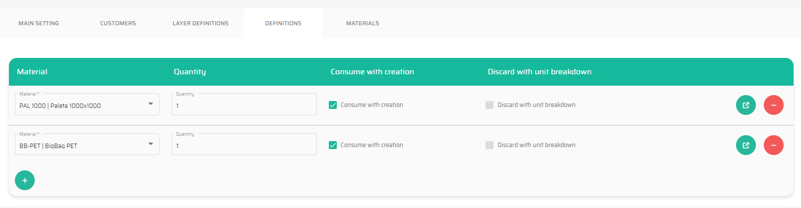Focus the Quantity field of BB-PET row

click(x=244, y=146)
